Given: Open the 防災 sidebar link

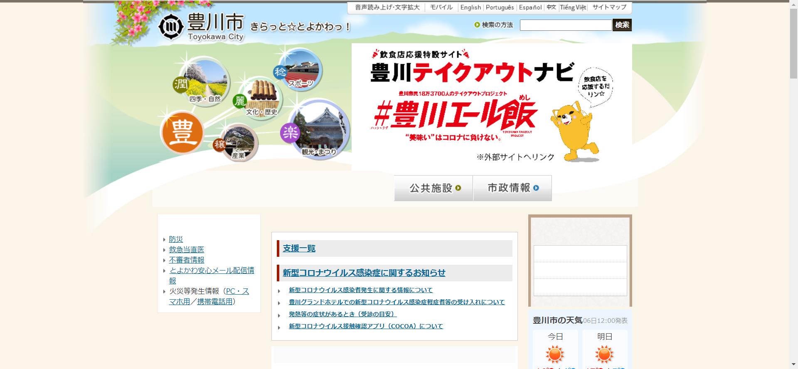Looking at the screenshot, I should tap(176, 239).
